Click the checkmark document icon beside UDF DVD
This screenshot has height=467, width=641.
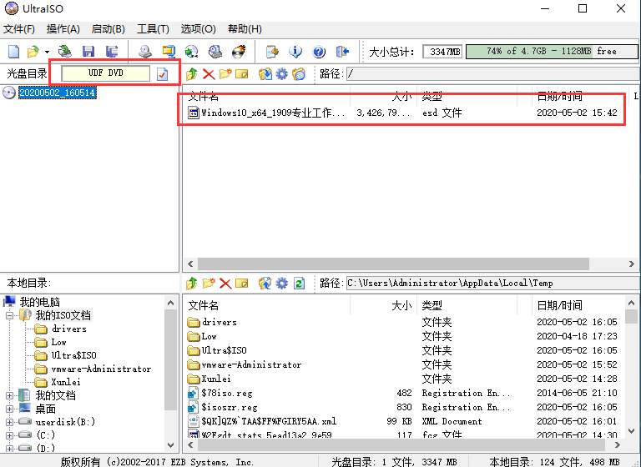(x=162, y=74)
